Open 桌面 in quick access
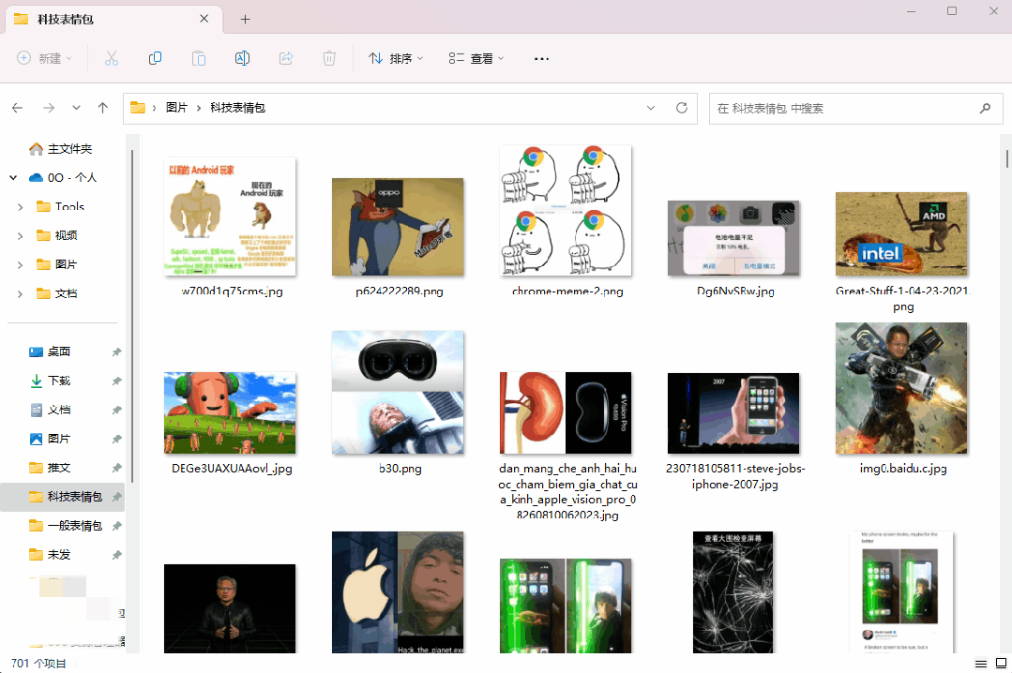1012x673 pixels. tap(50, 351)
